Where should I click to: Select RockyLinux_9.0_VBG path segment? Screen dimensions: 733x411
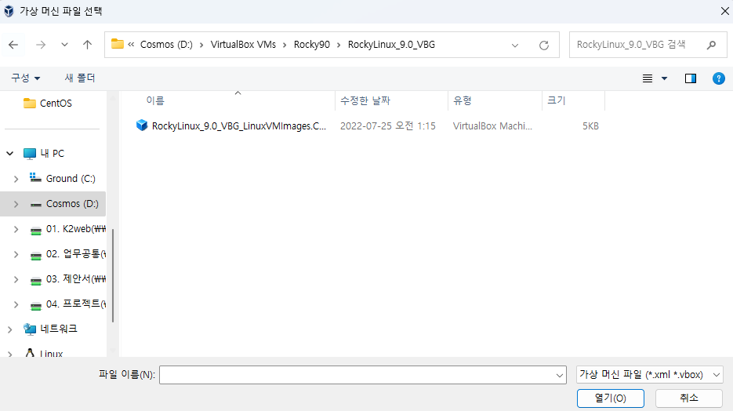coord(391,45)
